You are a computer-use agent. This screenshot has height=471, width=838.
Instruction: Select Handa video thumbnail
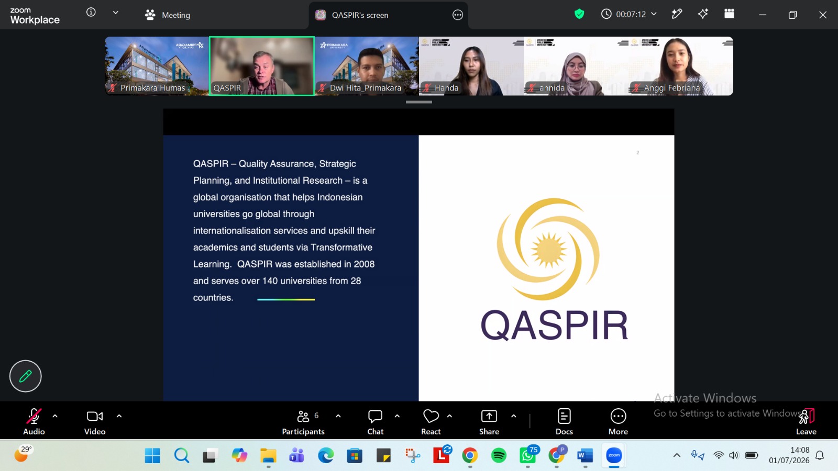(471, 66)
